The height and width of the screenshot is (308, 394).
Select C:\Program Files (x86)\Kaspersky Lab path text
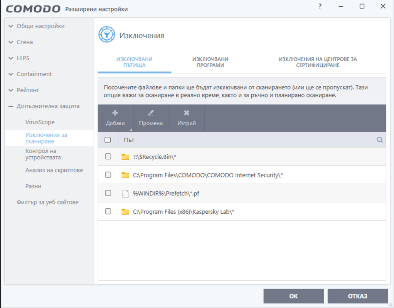click(x=184, y=212)
